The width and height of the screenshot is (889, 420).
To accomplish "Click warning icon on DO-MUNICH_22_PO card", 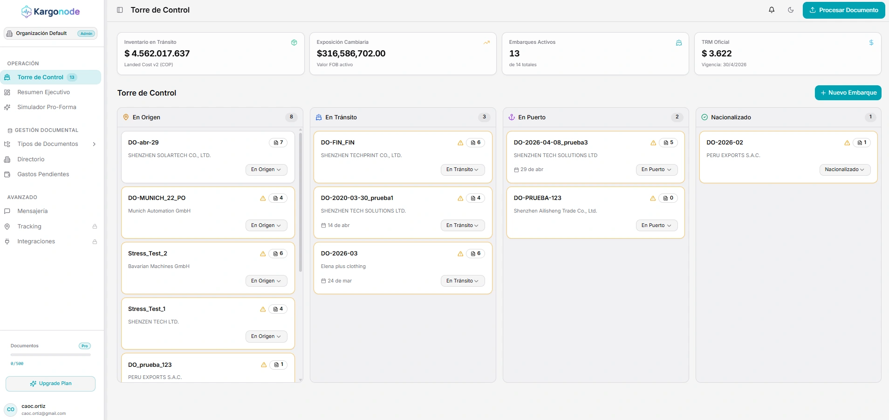I will click(263, 198).
